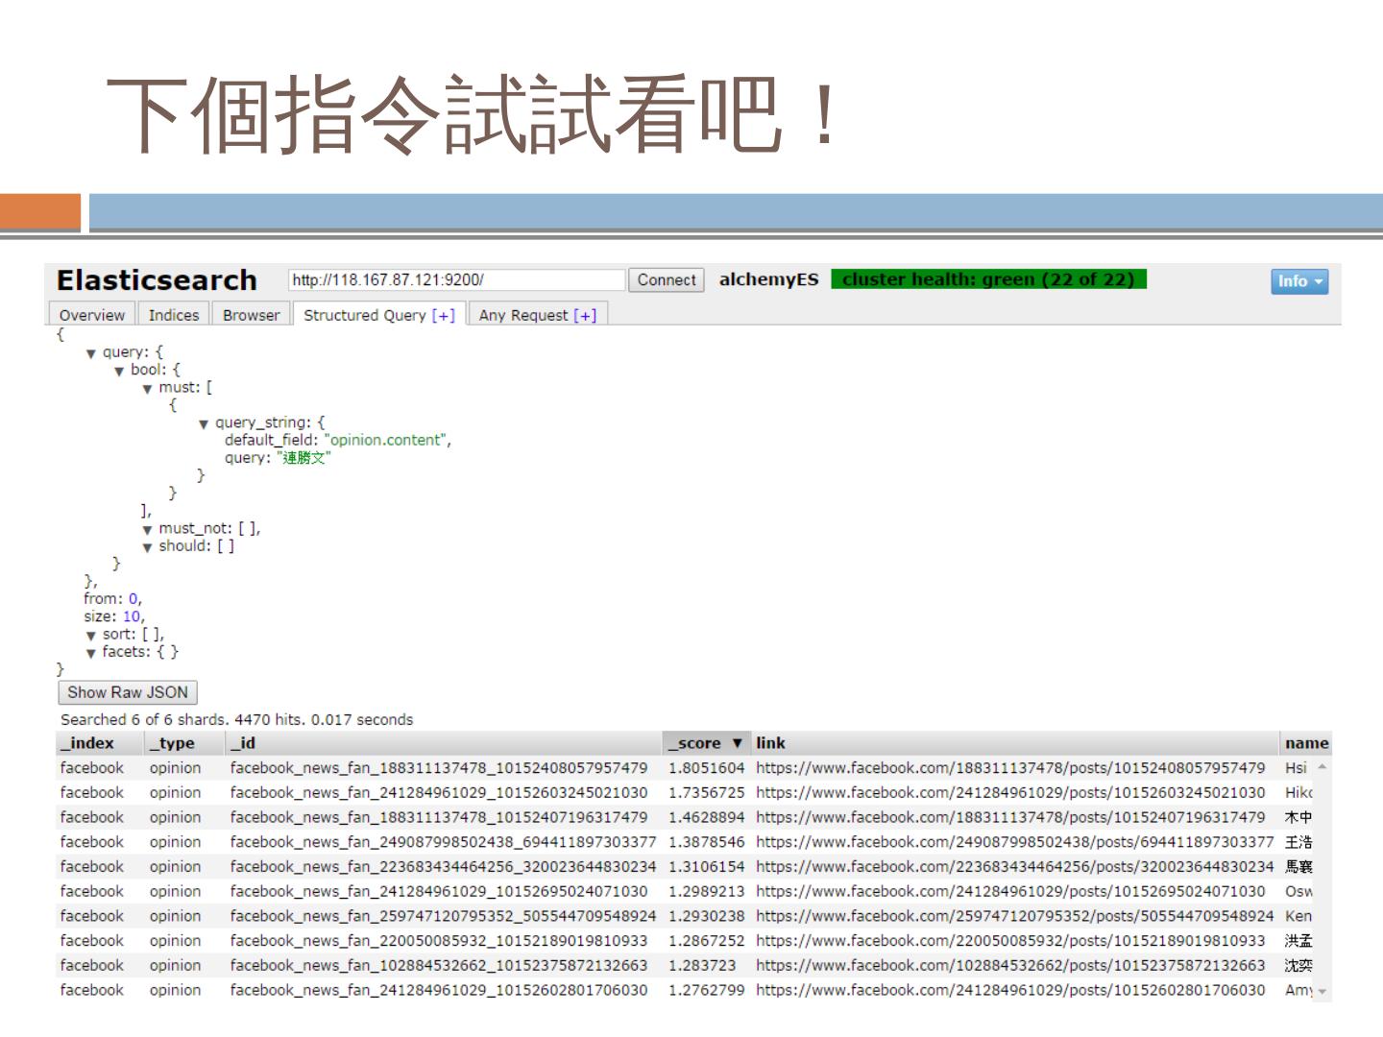Switch to the Overview tab
This screenshot has height=1037, width=1383.
coord(92,315)
